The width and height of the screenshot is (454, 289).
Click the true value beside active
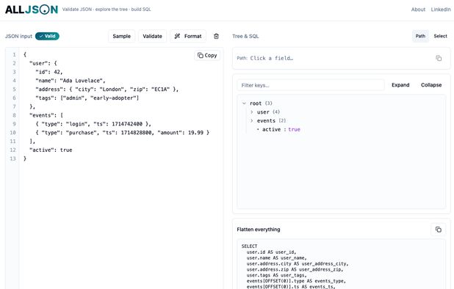pos(294,130)
